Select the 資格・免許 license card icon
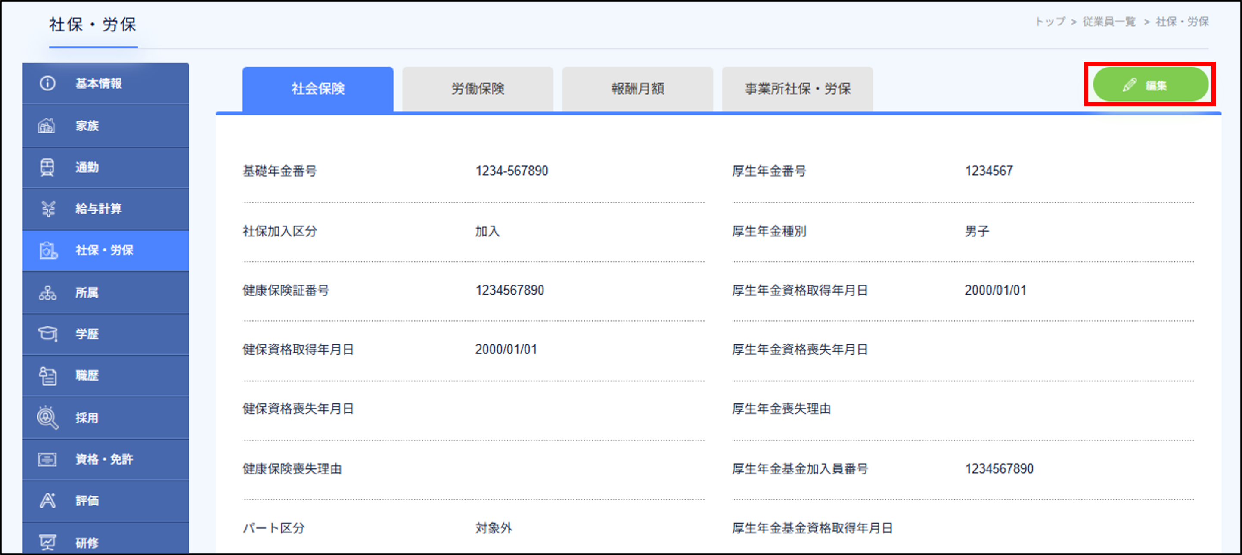This screenshot has height=555, width=1242. click(47, 459)
